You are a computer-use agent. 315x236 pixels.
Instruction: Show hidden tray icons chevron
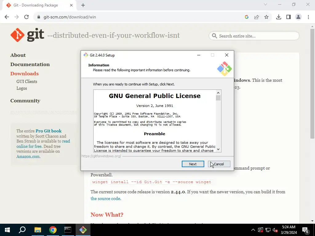click(253, 230)
